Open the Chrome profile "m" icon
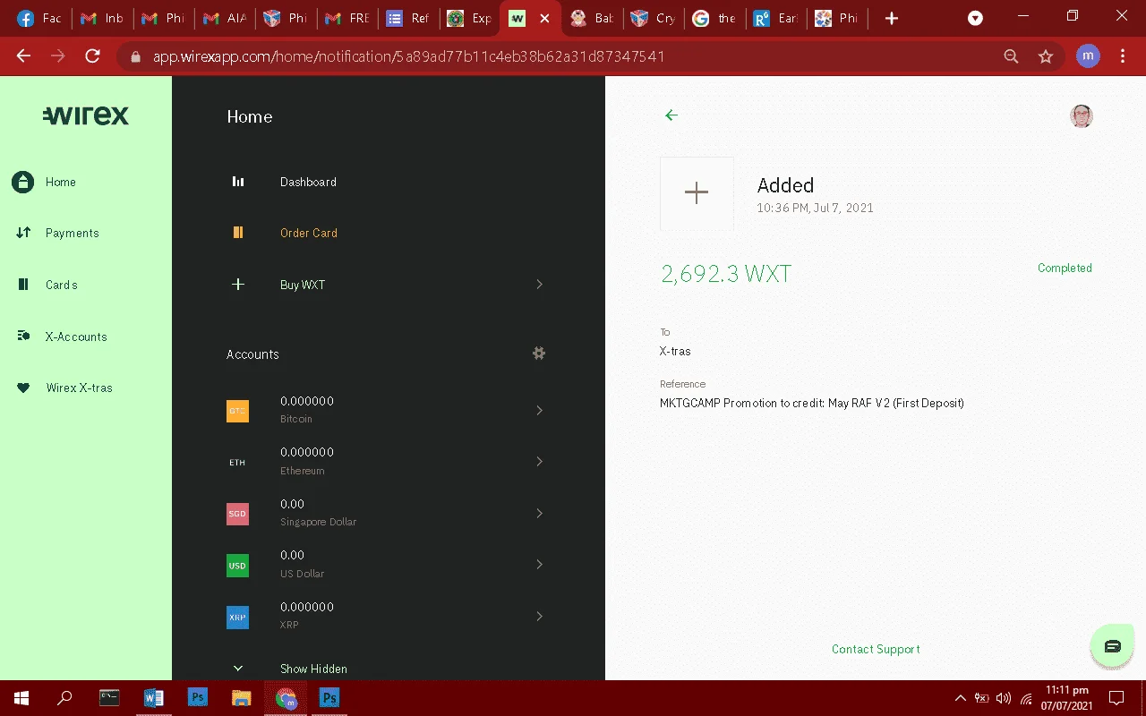Screen dimensions: 1146x716 tap(1088, 56)
